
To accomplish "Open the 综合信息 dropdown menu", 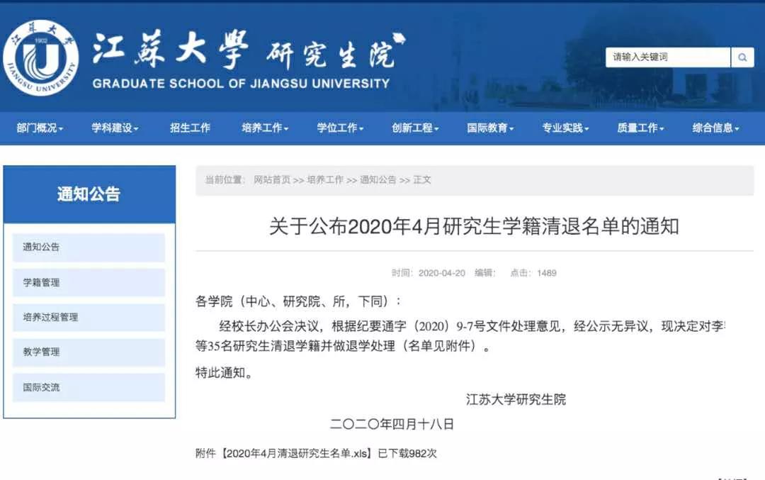I will 715,128.
